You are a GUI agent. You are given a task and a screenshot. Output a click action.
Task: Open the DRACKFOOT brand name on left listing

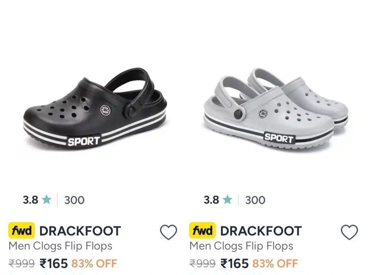[x=80, y=231]
